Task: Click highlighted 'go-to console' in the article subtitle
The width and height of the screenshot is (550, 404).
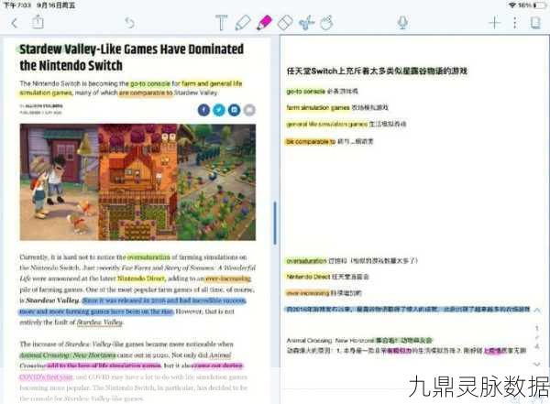Action: click(x=150, y=83)
